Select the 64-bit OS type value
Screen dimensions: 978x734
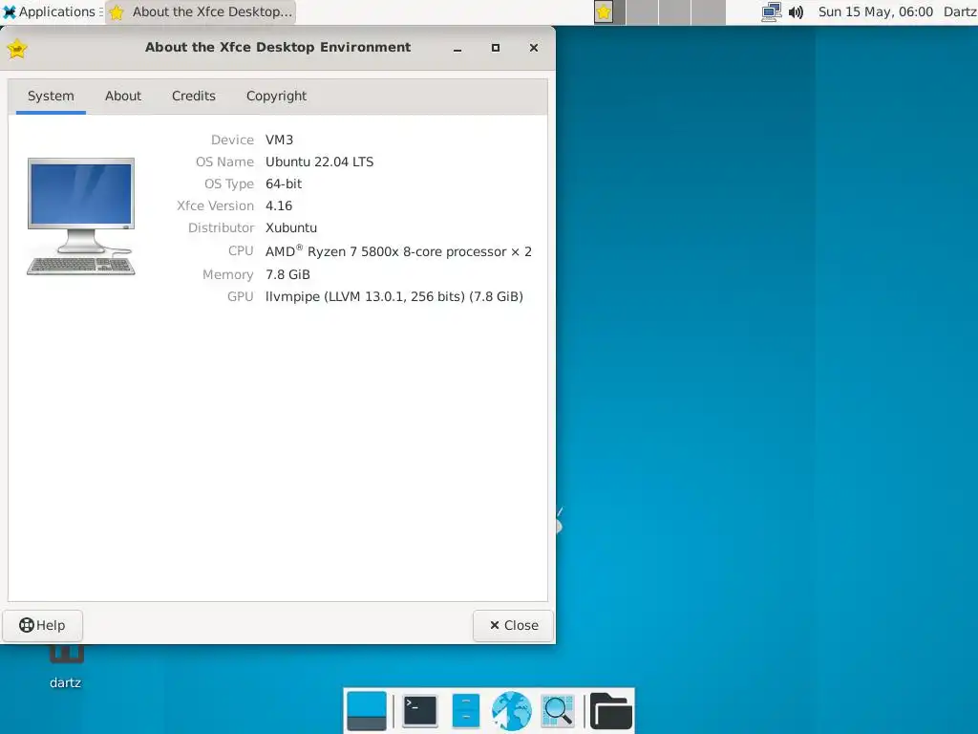point(283,183)
